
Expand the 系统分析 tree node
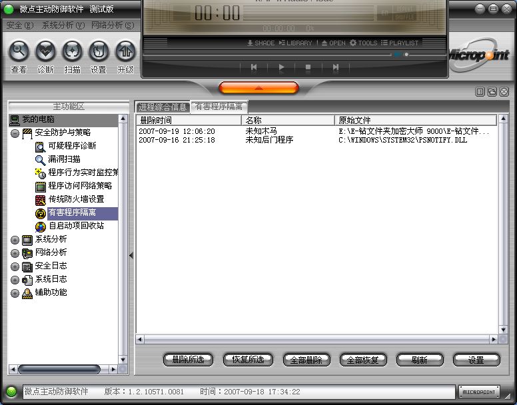(x=15, y=240)
